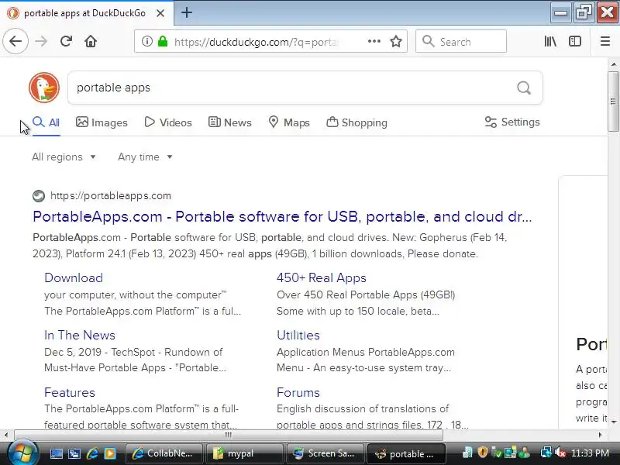
Task: Open the browser hamburger menu
Action: pyautogui.click(x=605, y=41)
